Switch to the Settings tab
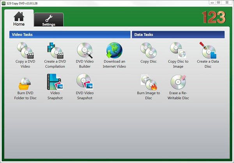Image resolution: width=234 pixels, height=163 pixels. point(49,20)
